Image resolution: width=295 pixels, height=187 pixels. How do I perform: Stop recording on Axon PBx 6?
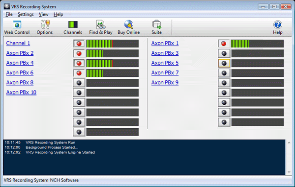[x=79, y=73]
